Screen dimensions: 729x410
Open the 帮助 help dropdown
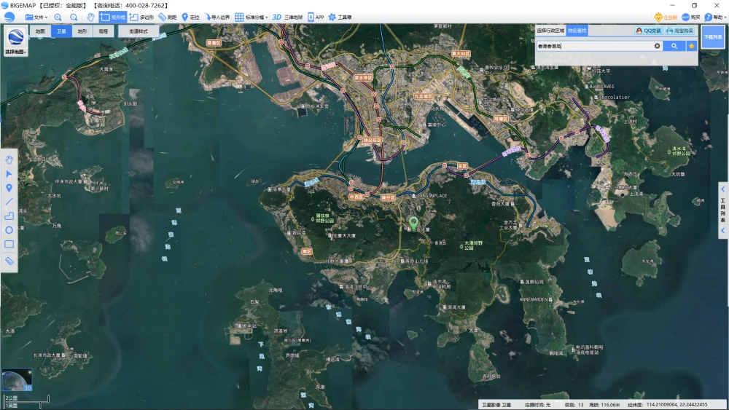pos(715,17)
